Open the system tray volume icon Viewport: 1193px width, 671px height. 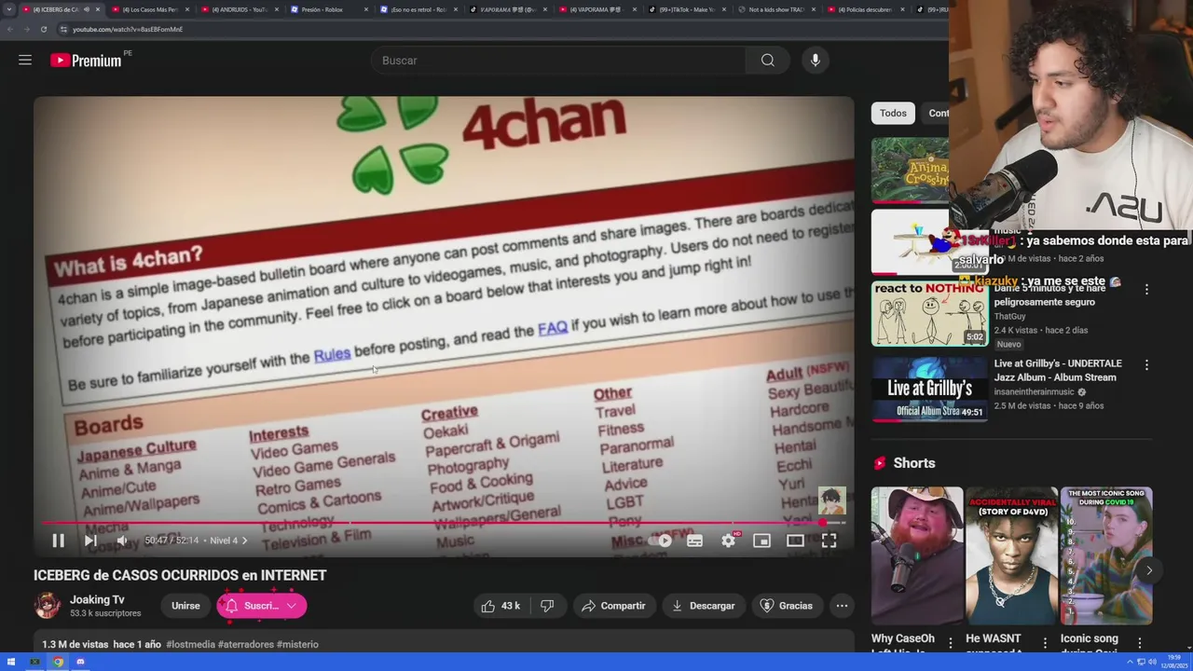[1152, 662]
